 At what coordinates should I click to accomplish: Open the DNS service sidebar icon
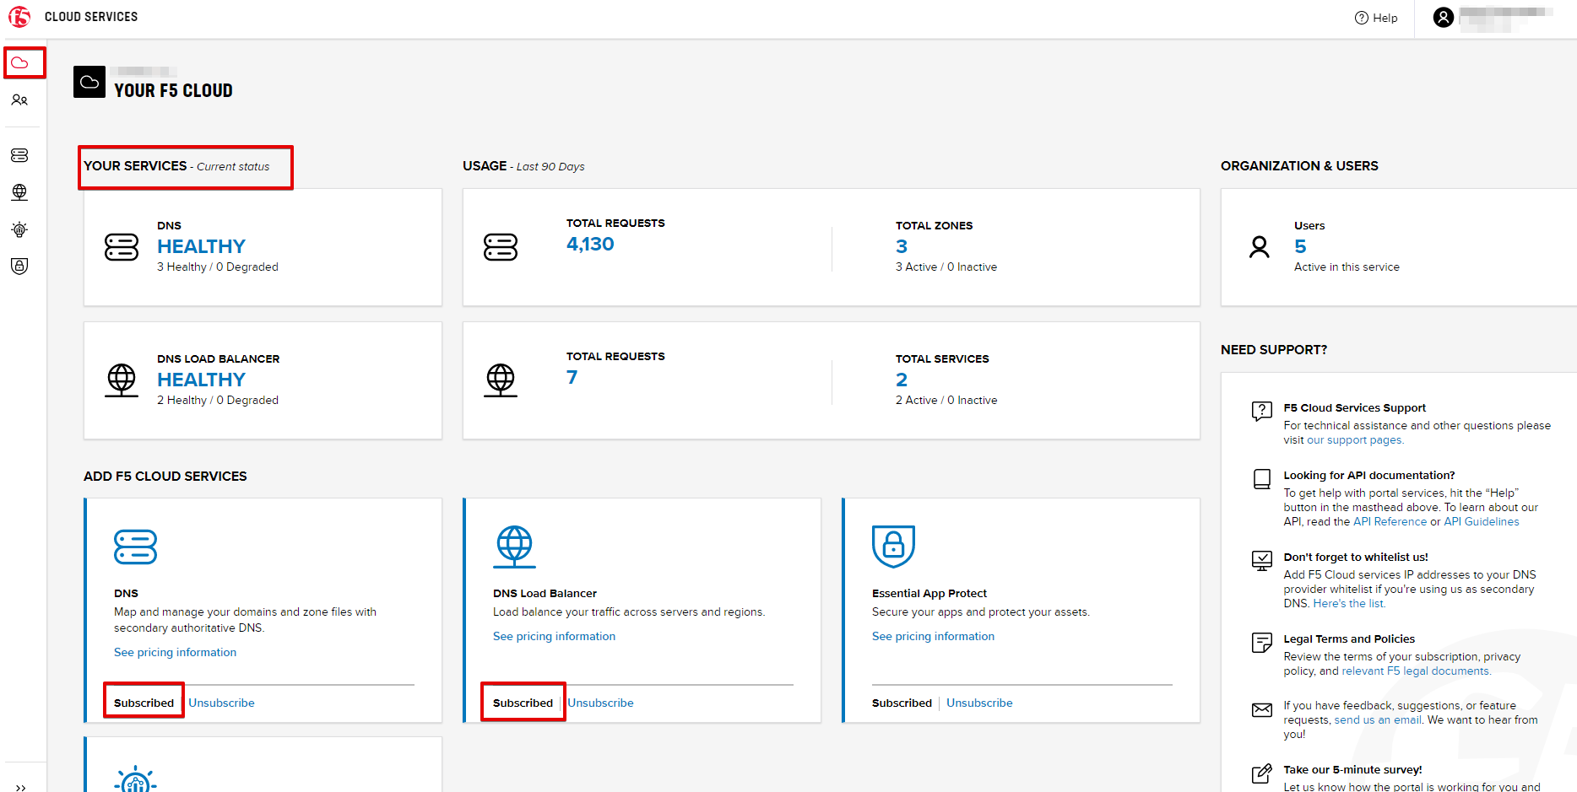click(19, 155)
